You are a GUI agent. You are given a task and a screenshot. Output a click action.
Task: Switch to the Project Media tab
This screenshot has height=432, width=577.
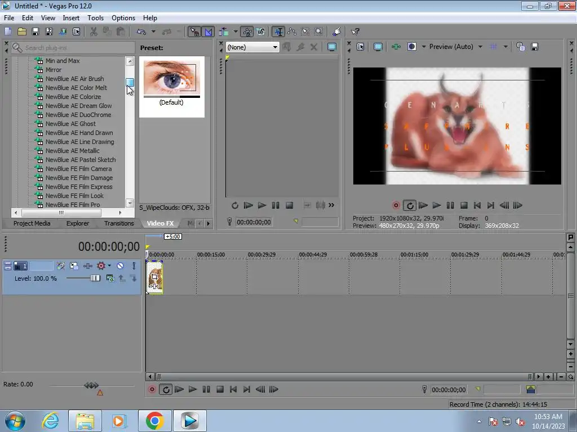tap(32, 223)
